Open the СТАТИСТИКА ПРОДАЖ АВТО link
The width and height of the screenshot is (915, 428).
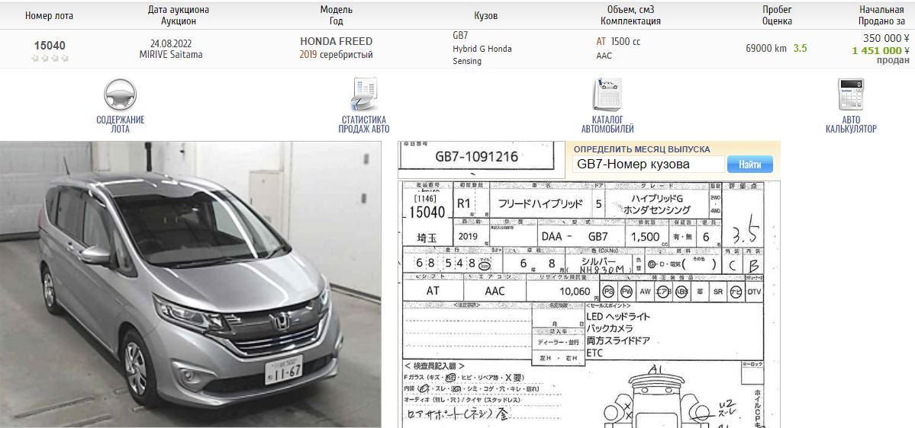(x=364, y=124)
